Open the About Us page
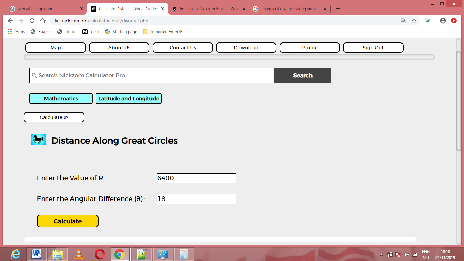Image resolution: width=464 pixels, height=261 pixels. [119, 48]
